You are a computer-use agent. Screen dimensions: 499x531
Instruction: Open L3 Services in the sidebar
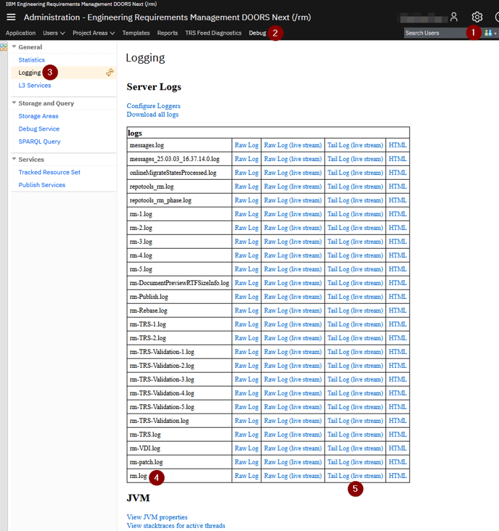pyautogui.click(x=35, y=86)
